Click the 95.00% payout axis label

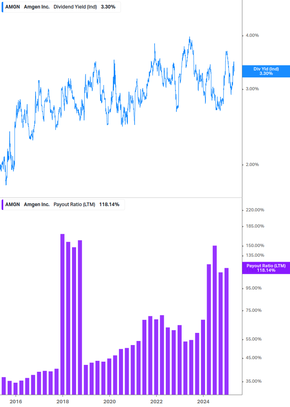point(254,288)
